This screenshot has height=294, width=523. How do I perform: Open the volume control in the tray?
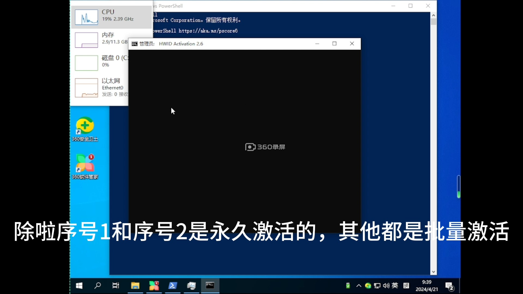[x=386, y=286]
